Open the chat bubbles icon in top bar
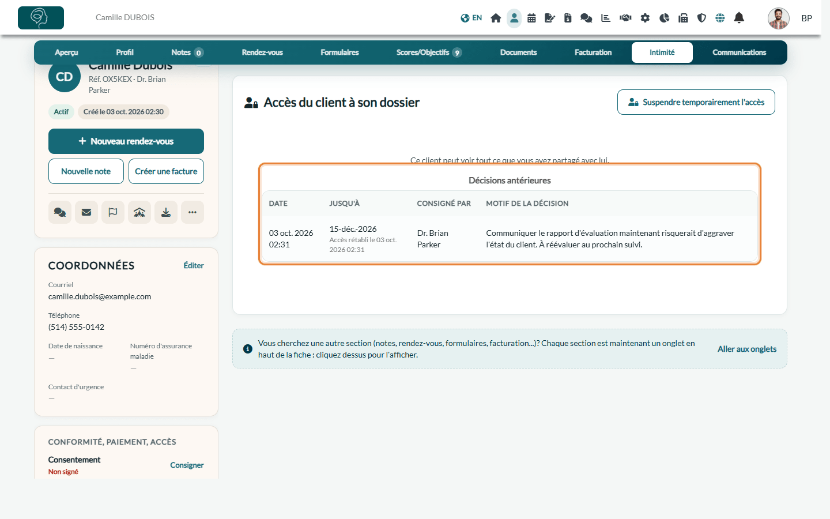Viewport: 830px width, 519px height. pyautogui.click(x=586, y=18)
